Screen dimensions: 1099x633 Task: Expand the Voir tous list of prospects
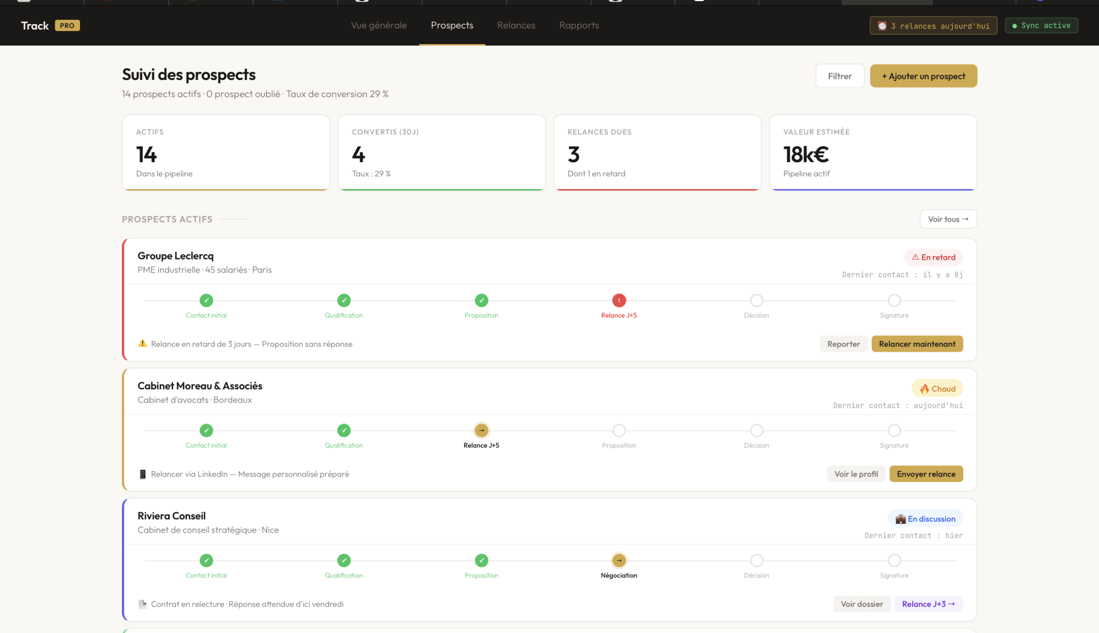pyautogui.click(x=948, y=219)
